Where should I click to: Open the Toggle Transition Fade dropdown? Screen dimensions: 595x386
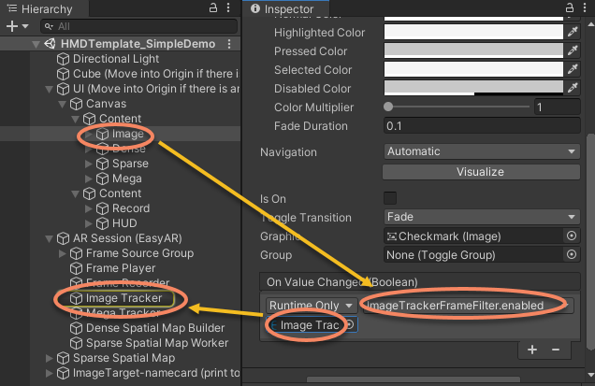tap(481, 218)
